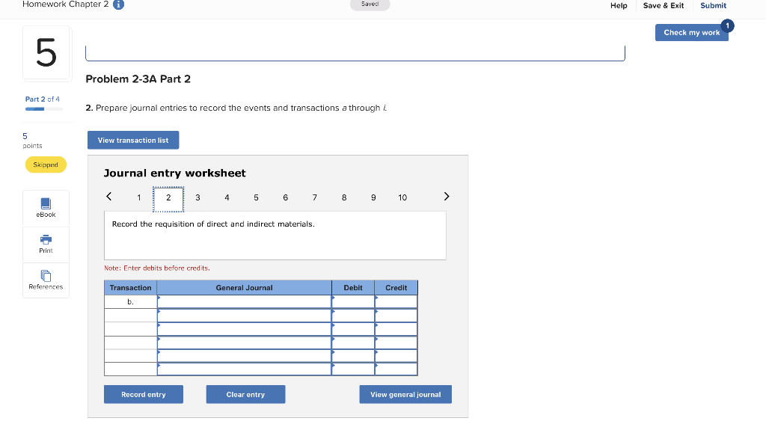Switch to journal entry tab 8
Viewport: 766px width, 427px height.
pyautogui.click(x=344, y=197)
